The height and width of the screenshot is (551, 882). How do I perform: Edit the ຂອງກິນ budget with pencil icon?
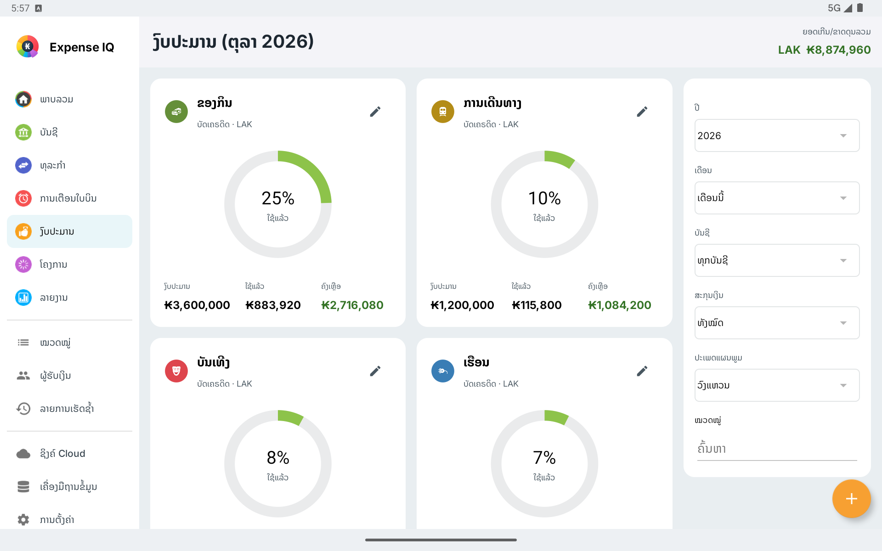[375, 112]
